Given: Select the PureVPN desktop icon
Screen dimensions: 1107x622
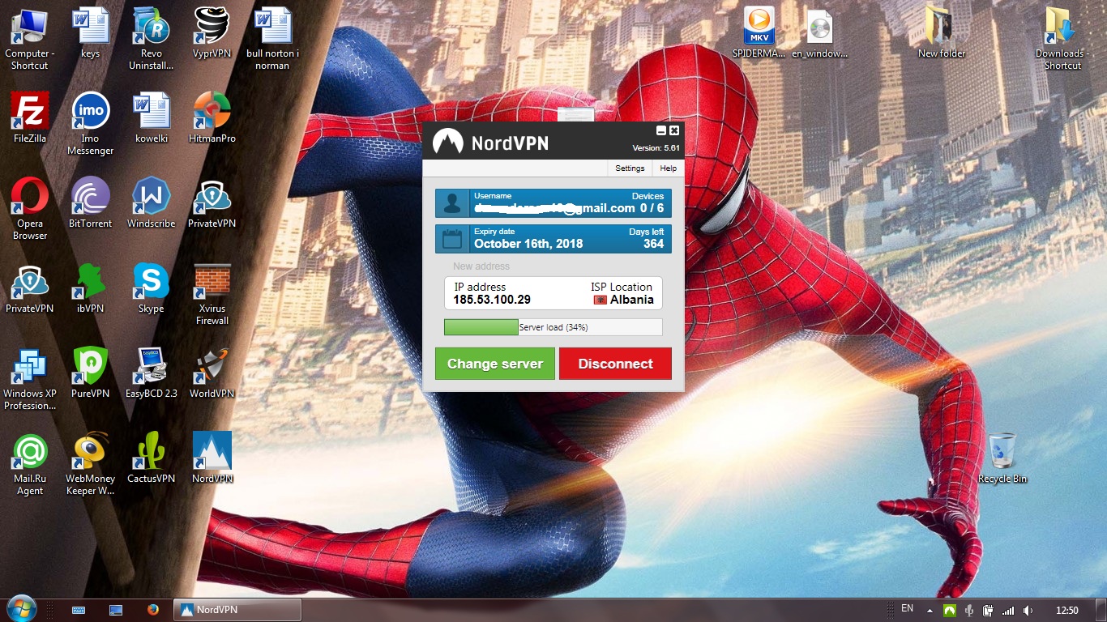Looking at the screenshot, I should point(91,373).
